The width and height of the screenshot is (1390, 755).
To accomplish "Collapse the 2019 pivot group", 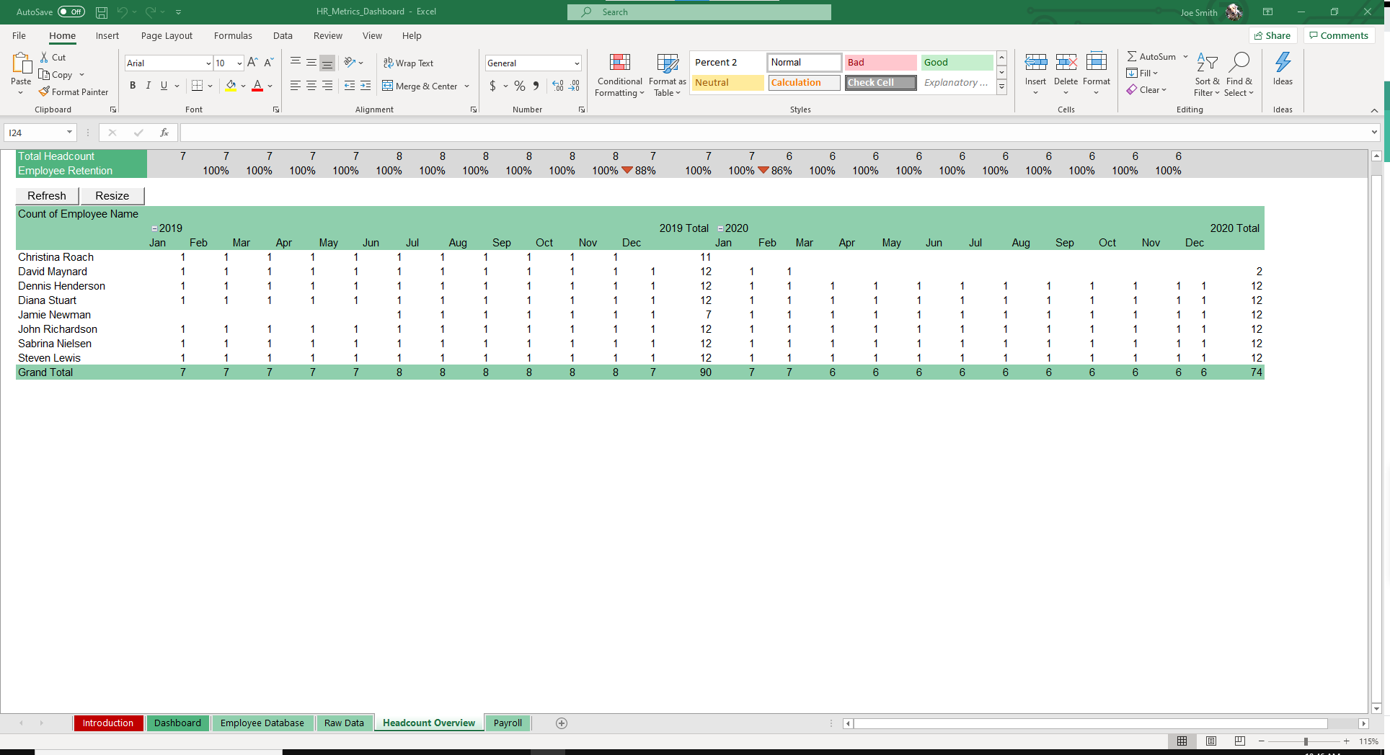I will tap(154, 229).
